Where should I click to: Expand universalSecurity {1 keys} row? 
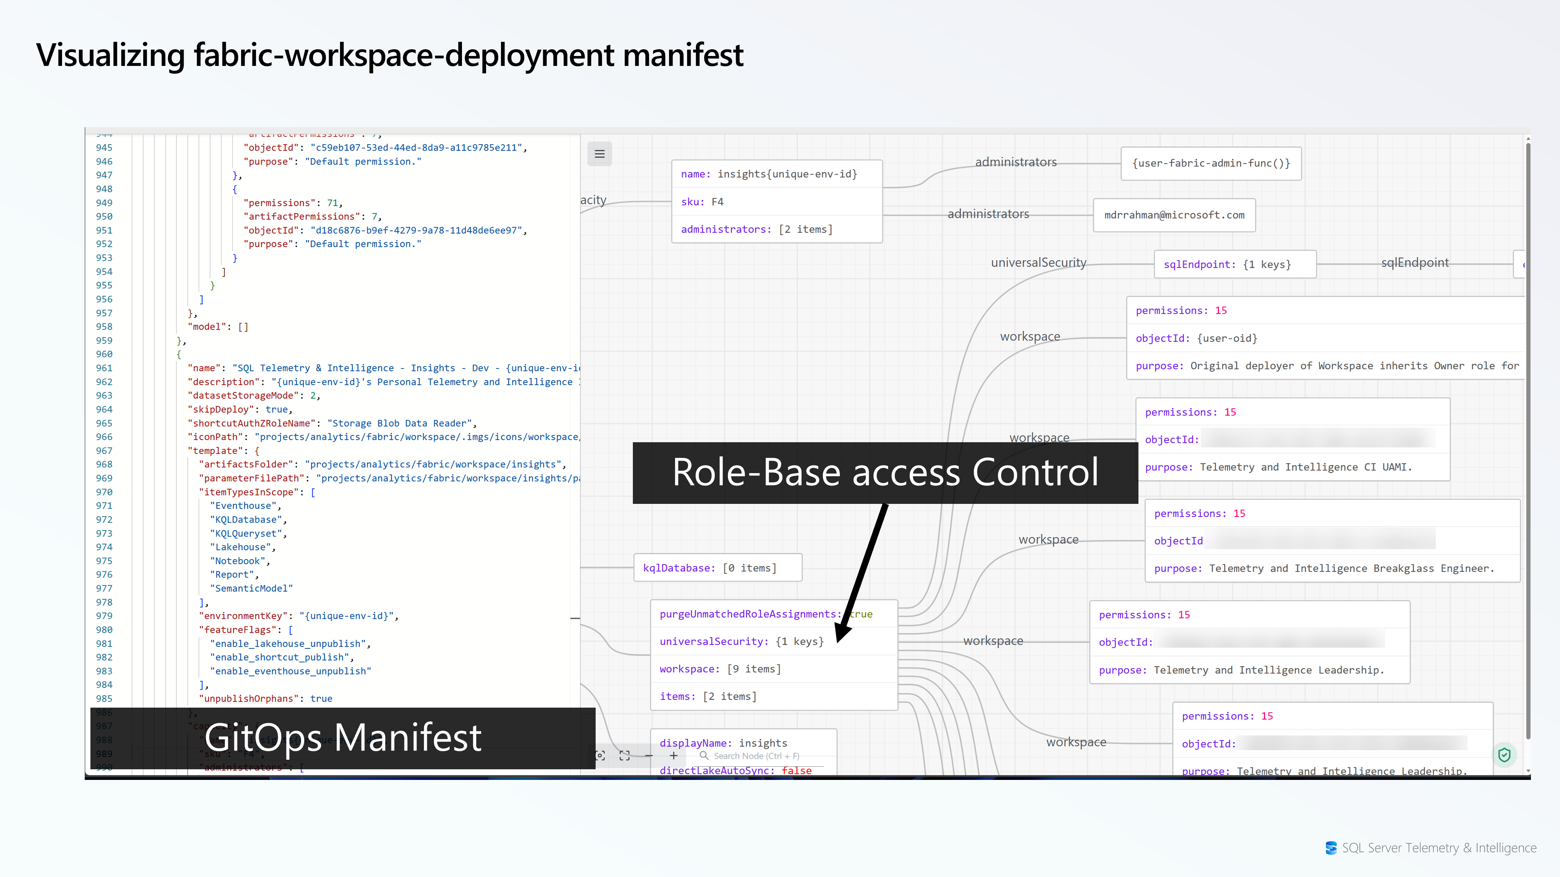[x=741, y=642]
